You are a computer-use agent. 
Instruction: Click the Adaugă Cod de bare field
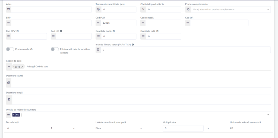(38, 67)
